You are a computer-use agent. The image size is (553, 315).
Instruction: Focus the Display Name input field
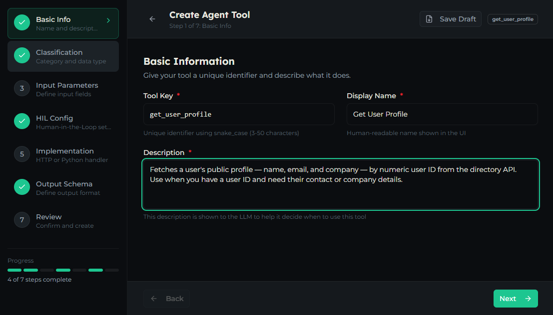point(442,114)
